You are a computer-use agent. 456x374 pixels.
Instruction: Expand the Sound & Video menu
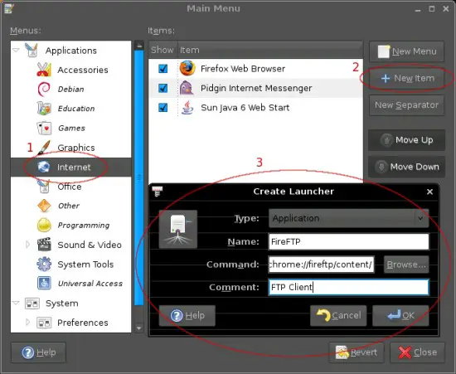click(x=27, y=245)
